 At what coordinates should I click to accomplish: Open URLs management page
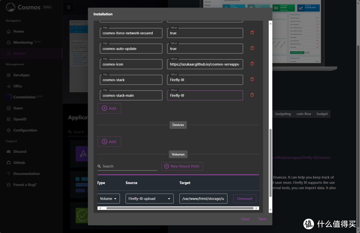coord(17,86)
